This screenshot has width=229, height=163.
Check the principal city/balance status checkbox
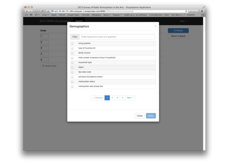pos(72,77)
